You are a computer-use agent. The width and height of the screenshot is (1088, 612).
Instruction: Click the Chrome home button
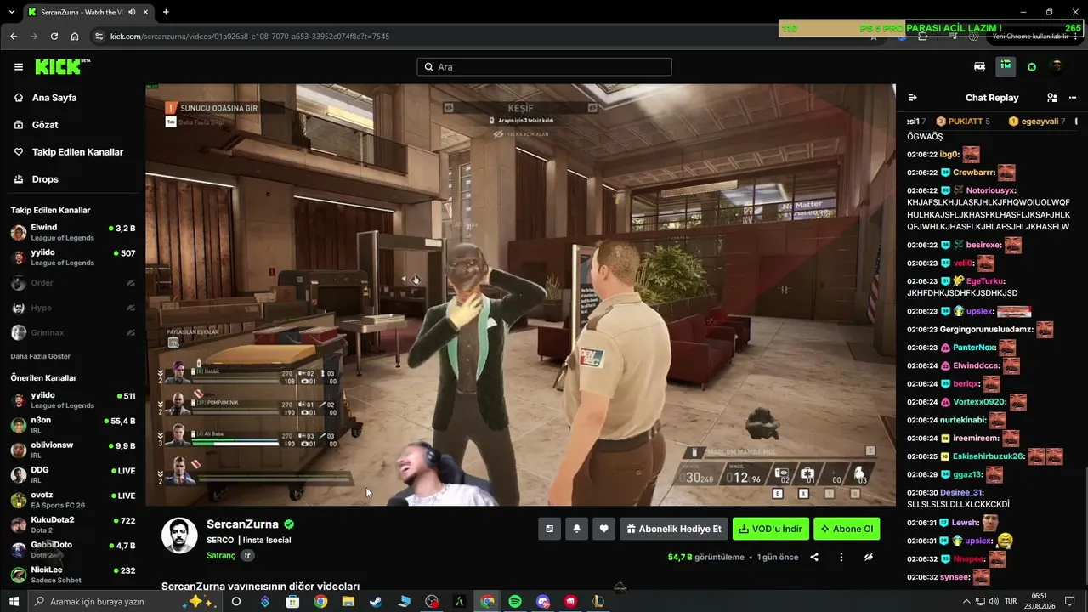pyautogui.click(x=75, y=37)
